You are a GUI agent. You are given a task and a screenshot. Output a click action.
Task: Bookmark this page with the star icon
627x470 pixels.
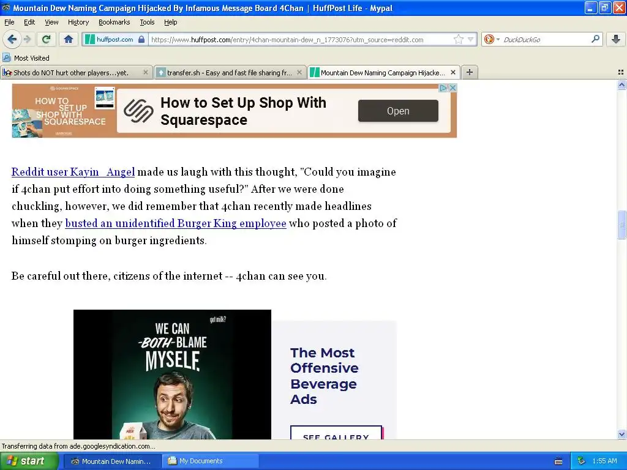pyautogui.click(x=458, y=39)
